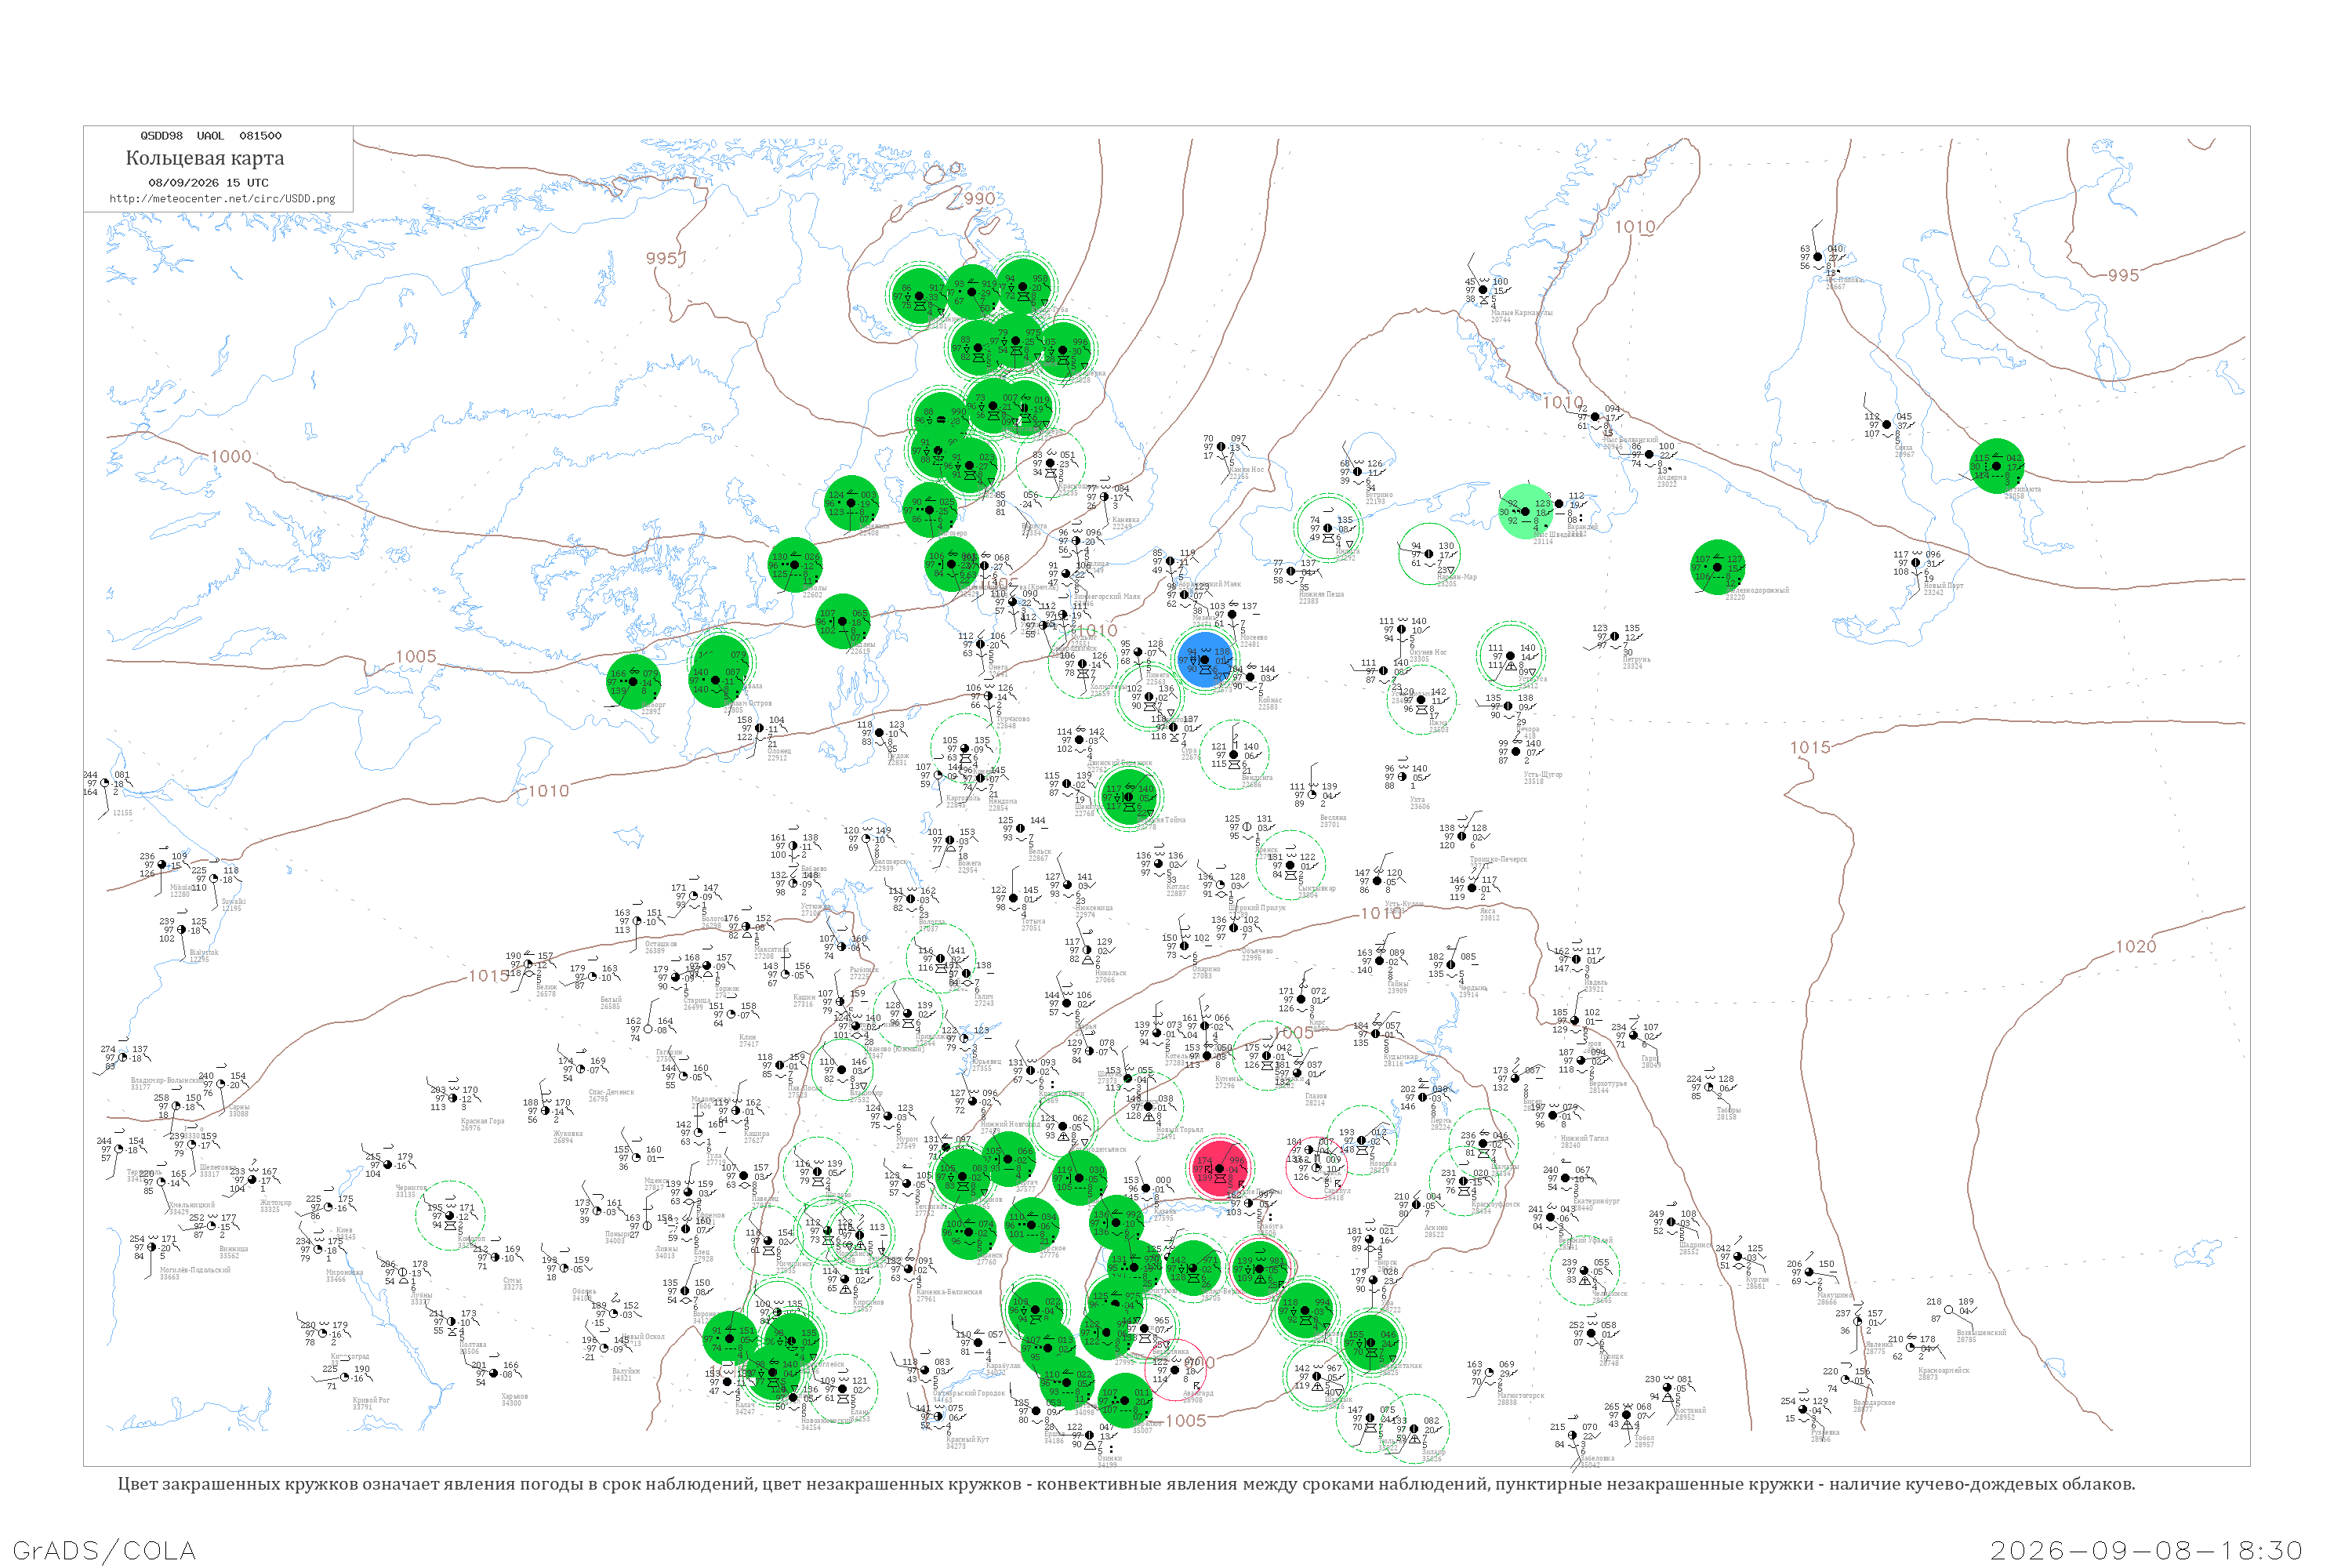Screen dimensions: 2352x1568
Task: Click the 08/09/2026 15 UTC date label
Action: click(x=208, y=183)
